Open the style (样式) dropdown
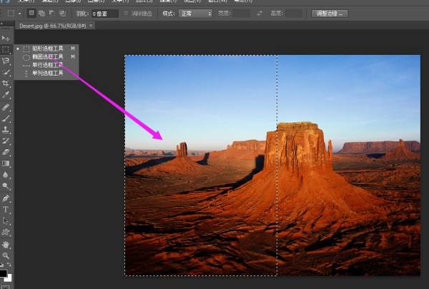This screenshot has height=289, width=429. pyautogui.click(x=195, y=14)
